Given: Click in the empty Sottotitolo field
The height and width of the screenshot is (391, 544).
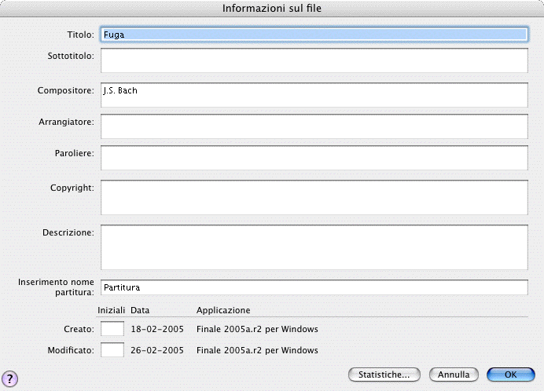Looking at the screenshot, I should (313, 60).
